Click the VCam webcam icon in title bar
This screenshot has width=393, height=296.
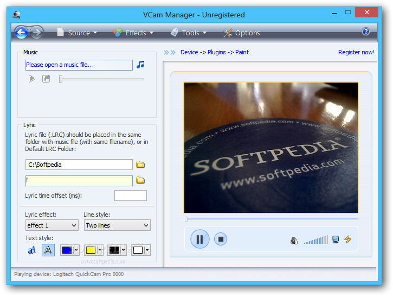[17, 15]
